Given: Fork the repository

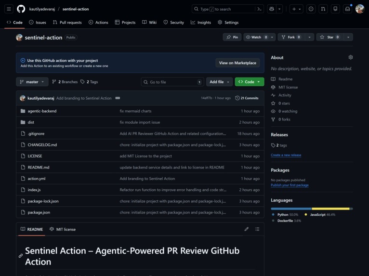Looking at the screenshot, I should coord(291,37).
